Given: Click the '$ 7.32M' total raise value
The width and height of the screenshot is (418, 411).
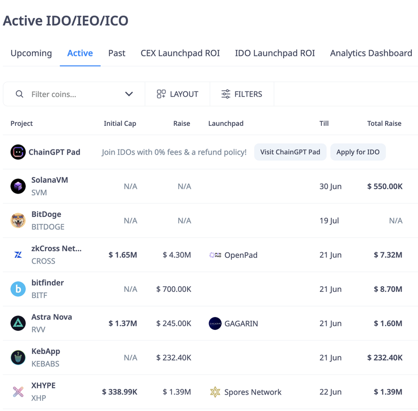Looking at the screenshot, I should 388,255.
